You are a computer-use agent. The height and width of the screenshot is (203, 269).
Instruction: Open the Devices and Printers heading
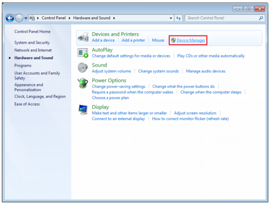pos(115,34)
